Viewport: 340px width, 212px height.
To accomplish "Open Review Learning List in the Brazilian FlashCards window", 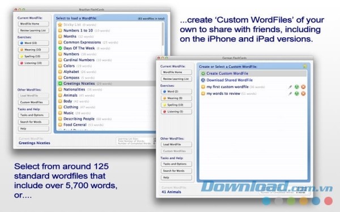I will point(33,31).
